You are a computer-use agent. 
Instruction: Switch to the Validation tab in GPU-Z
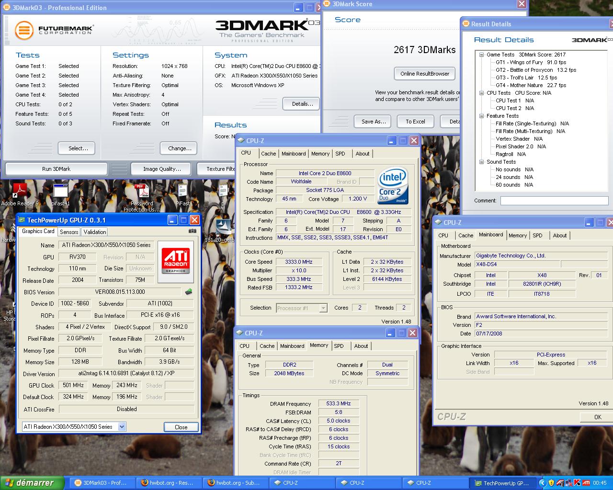click(95, 232)
